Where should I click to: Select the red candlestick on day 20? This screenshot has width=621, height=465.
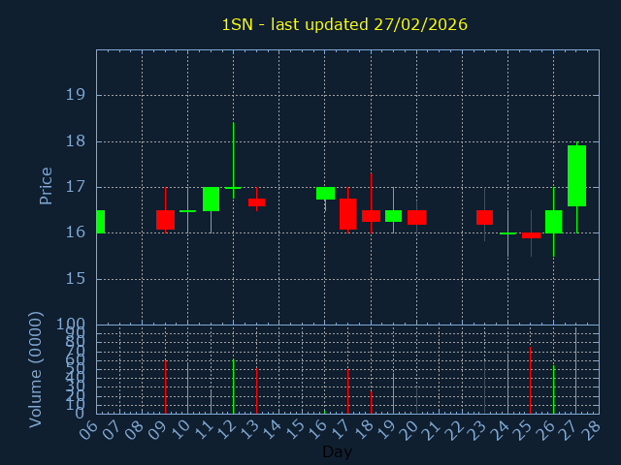coord(416,217)
